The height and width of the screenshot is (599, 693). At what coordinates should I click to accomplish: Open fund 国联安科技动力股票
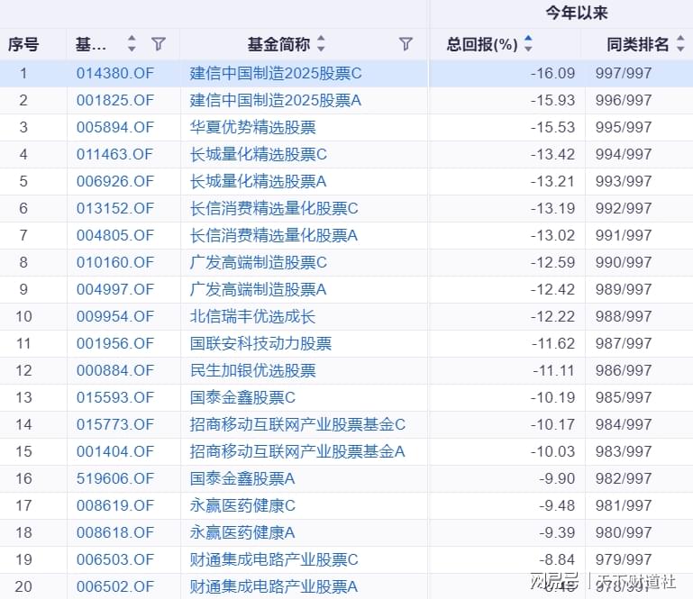point(260,343)
